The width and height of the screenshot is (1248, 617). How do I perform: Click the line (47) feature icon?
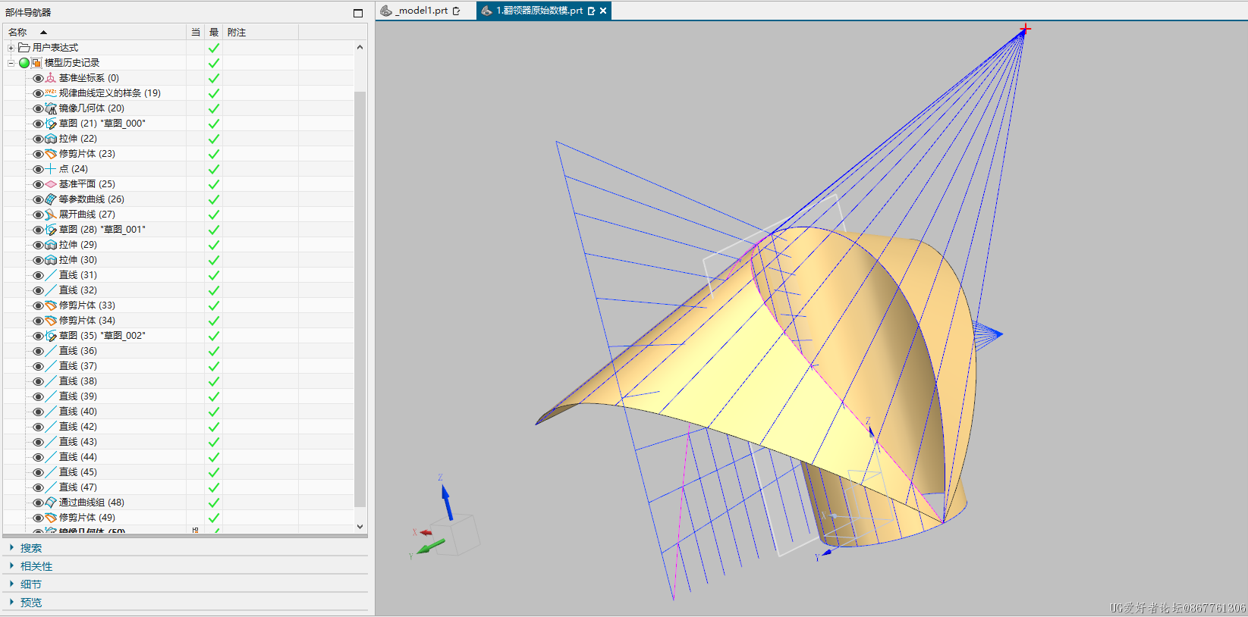tap(51, 487)
